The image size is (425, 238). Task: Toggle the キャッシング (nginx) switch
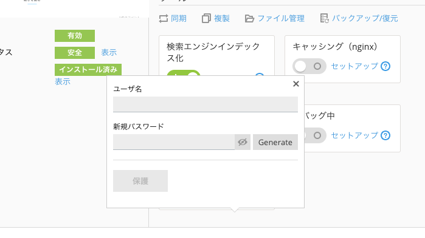point(309,66)
